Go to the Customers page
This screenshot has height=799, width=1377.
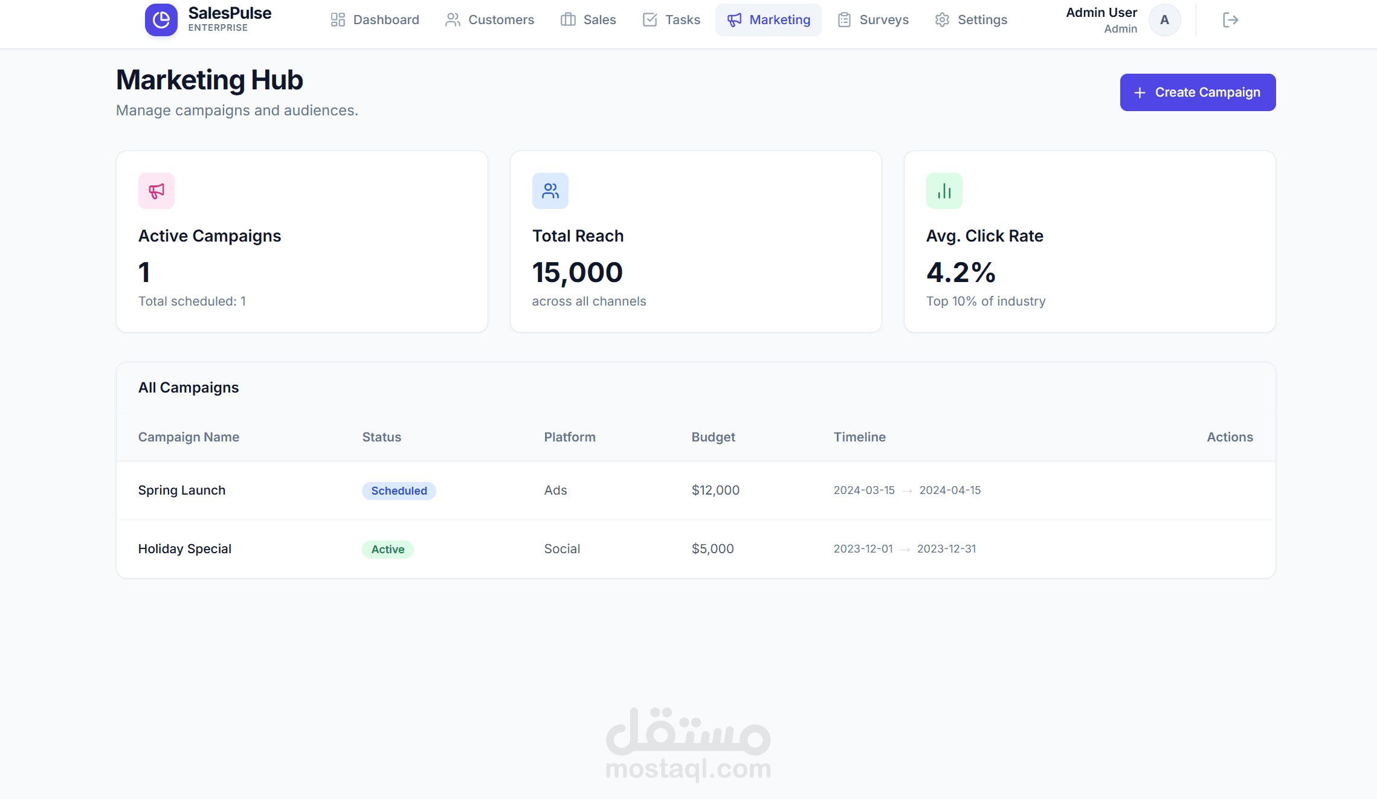(x=489, y=20)
